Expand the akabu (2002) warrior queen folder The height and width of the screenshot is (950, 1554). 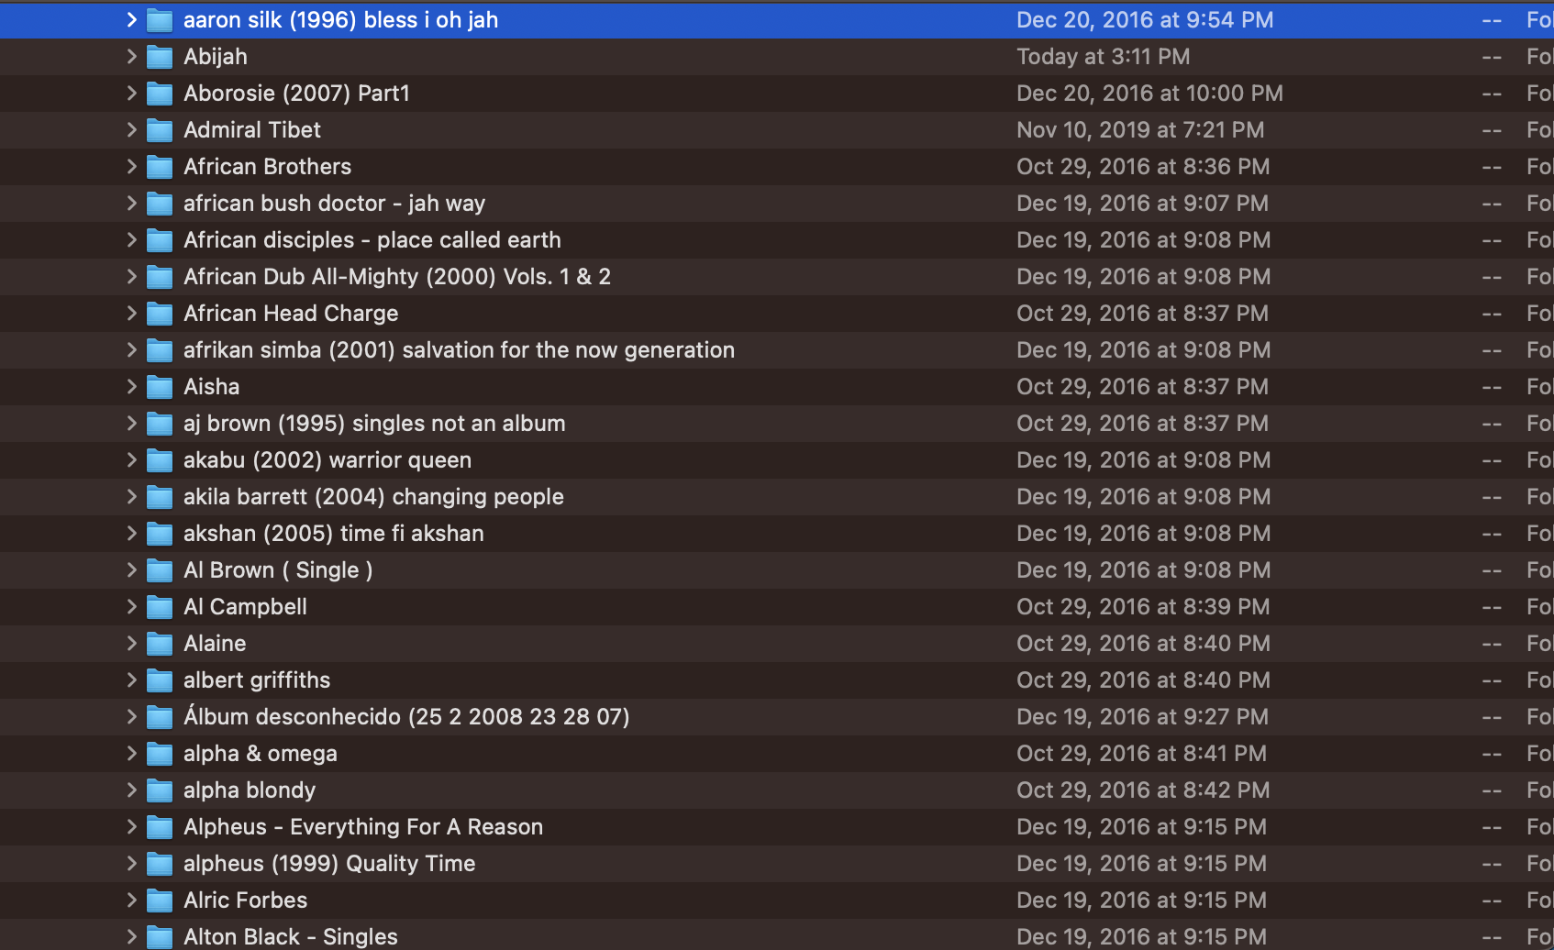coord(131,459)
